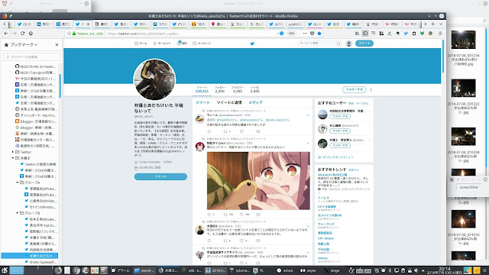Focus the bookmark search field
This screenshot has height=275, width=489.
[x=31, y=57]
